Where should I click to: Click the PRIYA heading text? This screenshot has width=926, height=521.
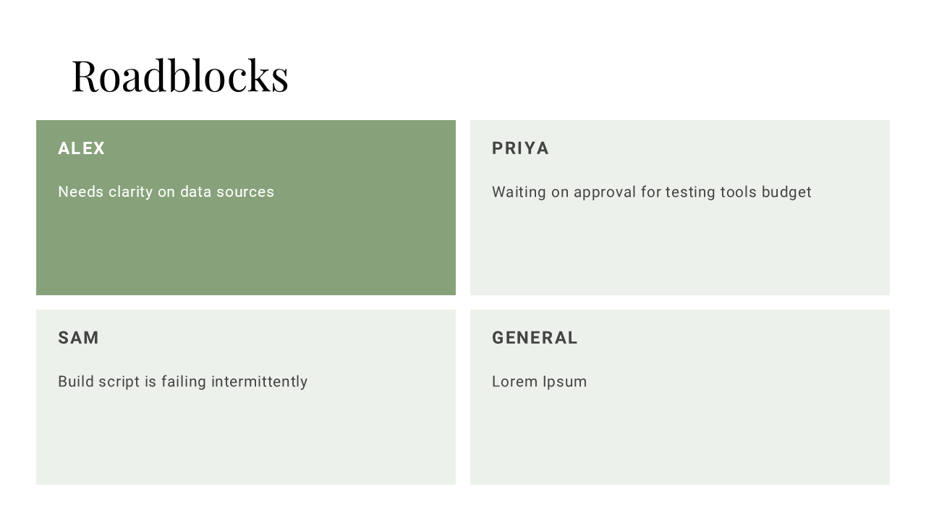pyautogui.click(x=521, y=148)
